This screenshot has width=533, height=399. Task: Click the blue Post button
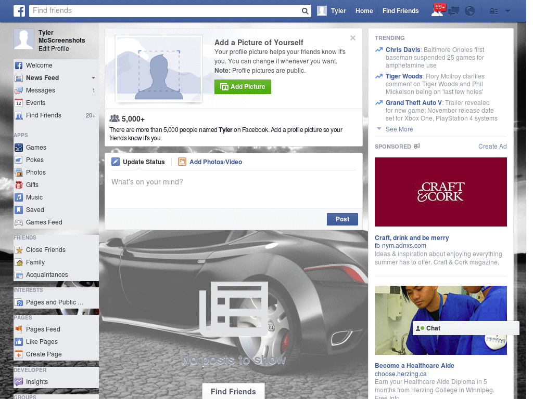[342, 219]
